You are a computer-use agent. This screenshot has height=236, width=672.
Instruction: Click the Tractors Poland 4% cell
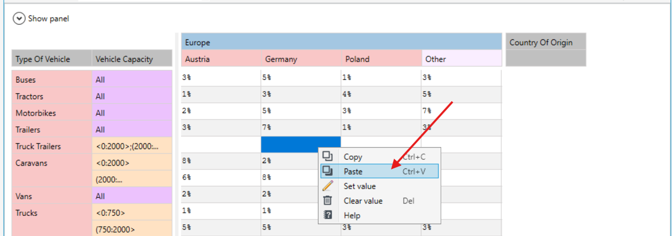[381, 94]
